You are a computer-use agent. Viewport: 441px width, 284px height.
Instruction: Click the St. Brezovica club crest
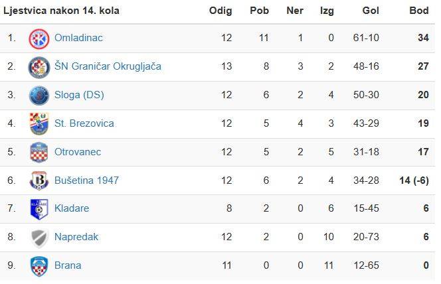pyautogui.click(x=39, y=123)
